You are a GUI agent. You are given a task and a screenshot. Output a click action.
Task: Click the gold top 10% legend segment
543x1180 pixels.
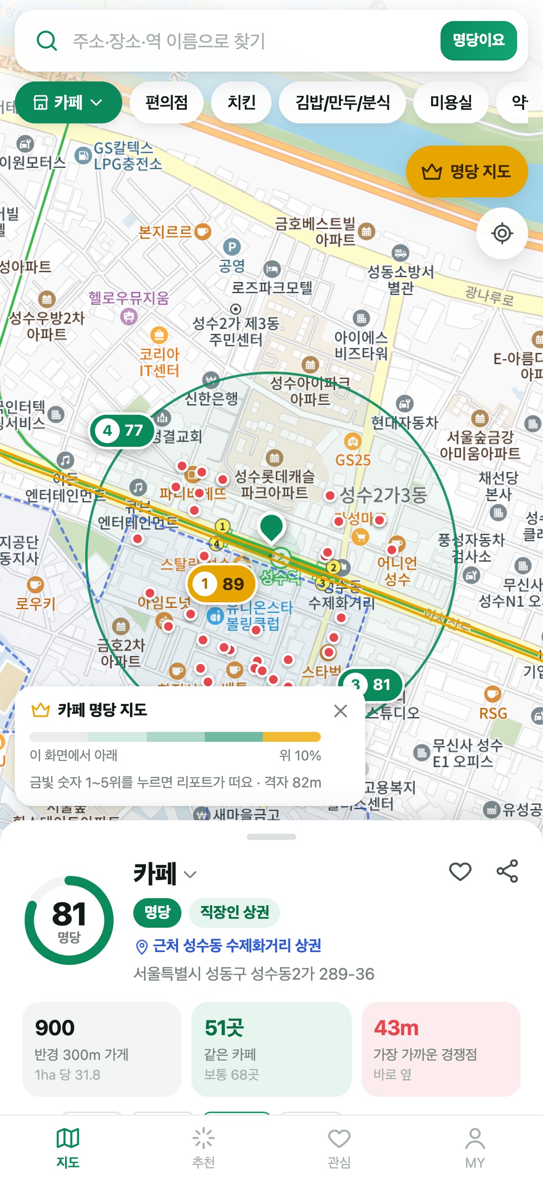click(x=292, y=736)
